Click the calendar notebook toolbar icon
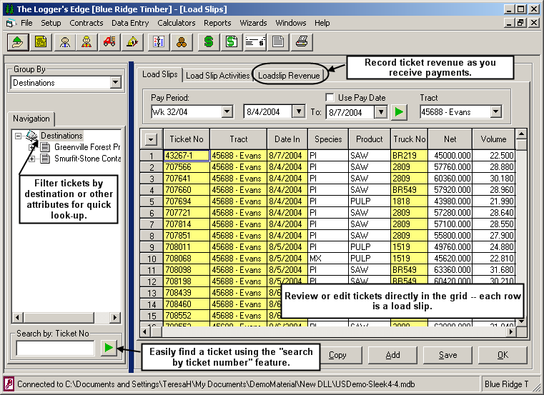 pyautogui.click(x=159, y=42)
